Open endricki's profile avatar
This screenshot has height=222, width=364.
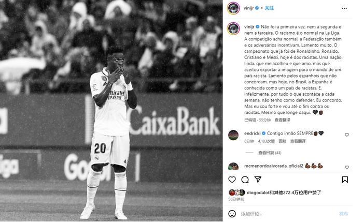click(233, 135)
